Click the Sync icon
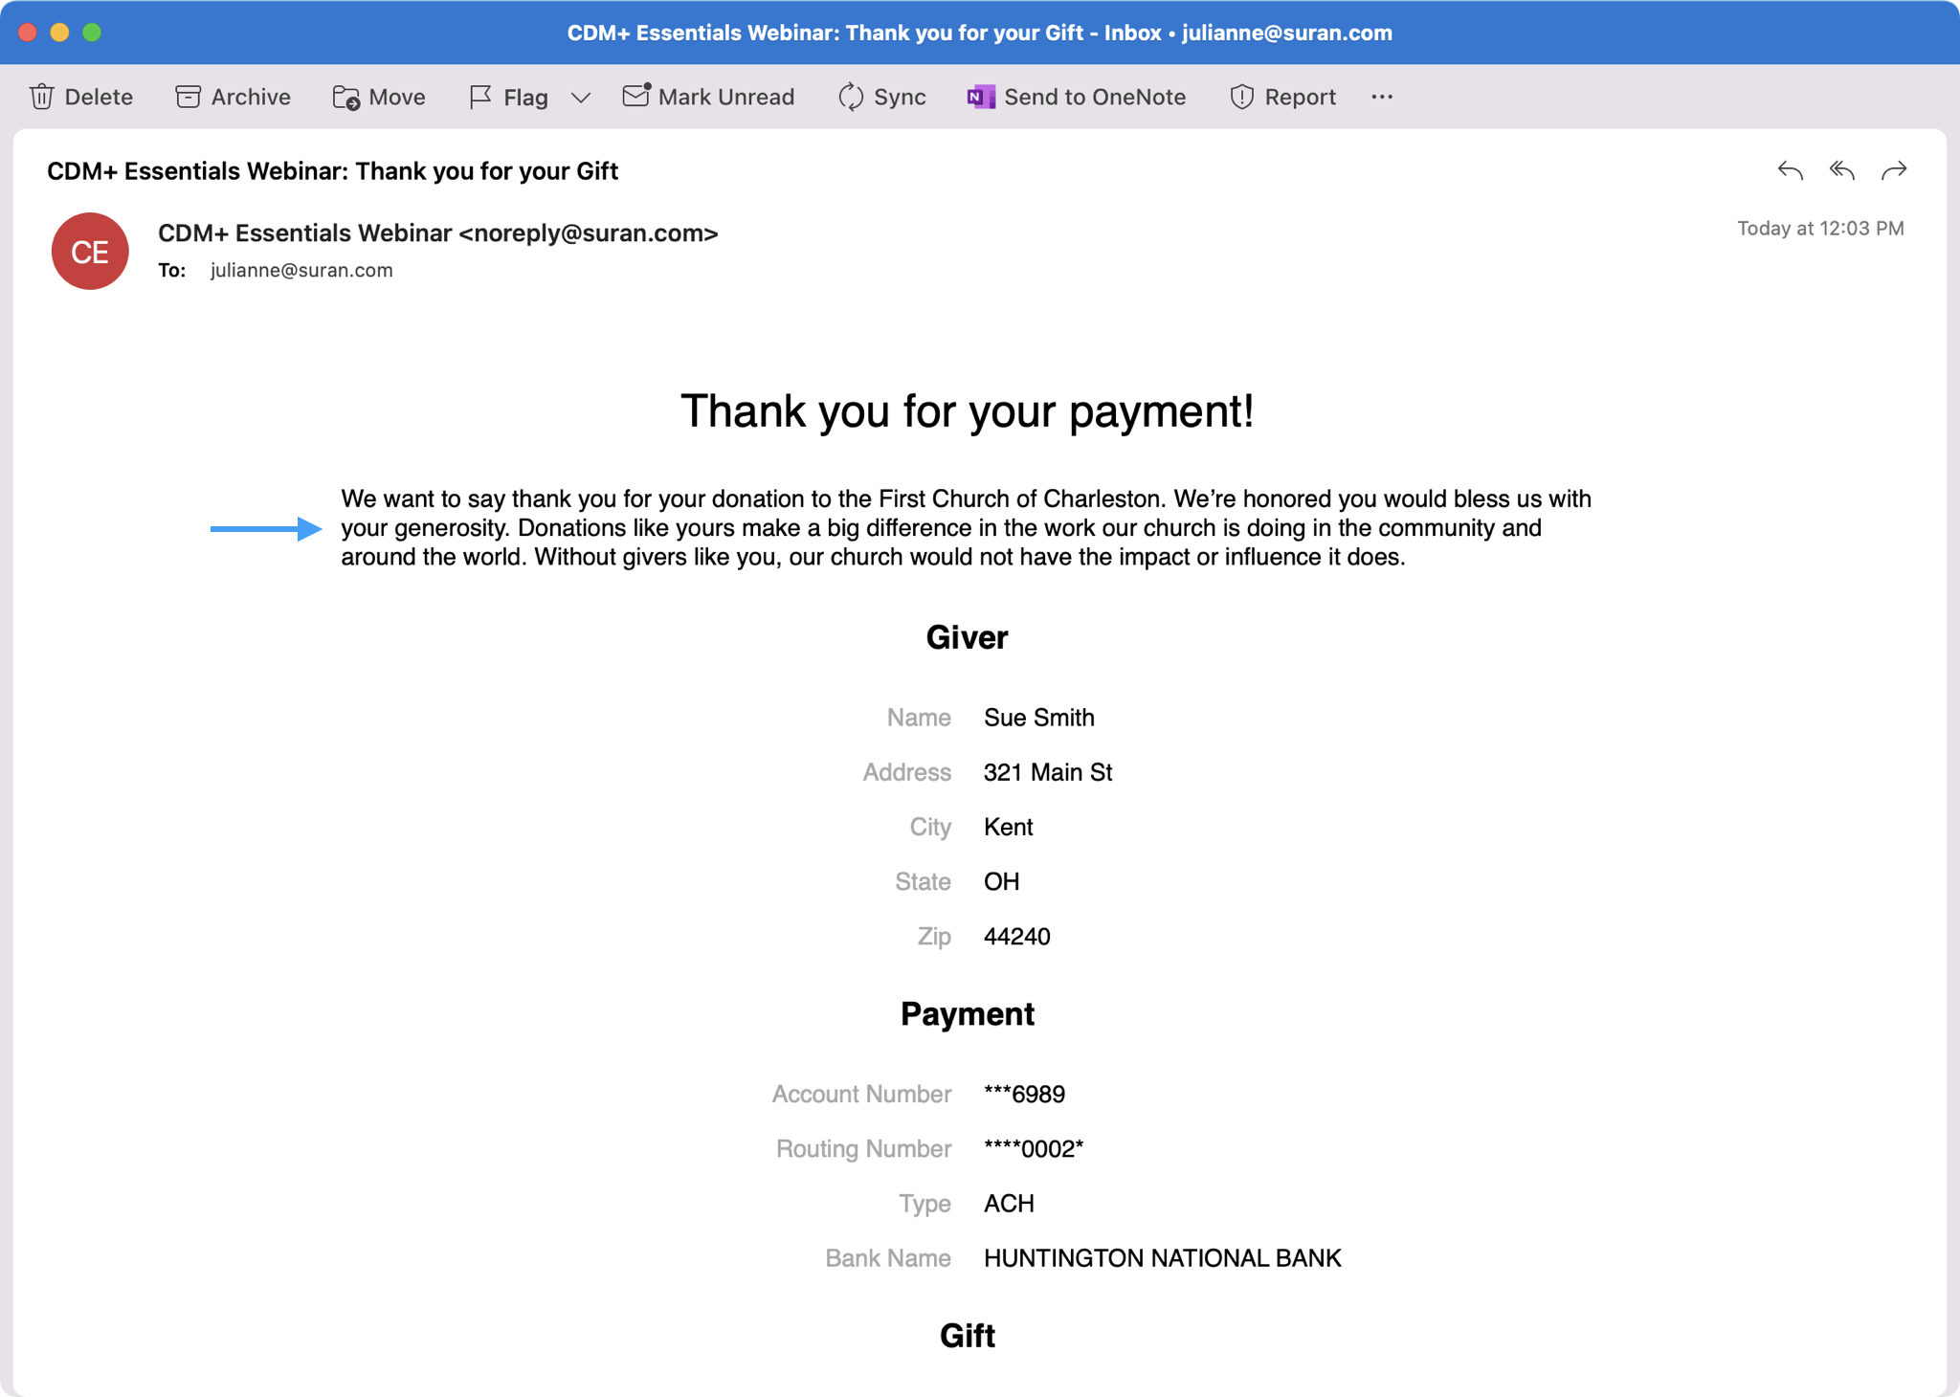The height and width of the screenshot is (1397, 1960). pyautogui.click(x=850, y=97)
